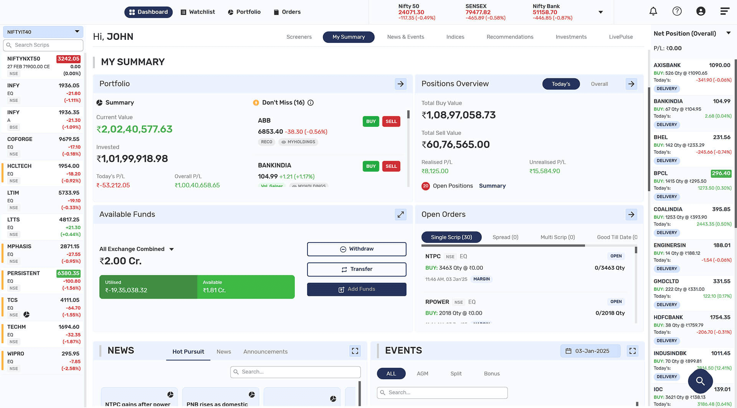
Task: Expand Available Funds panel icon
Action: click(400, 215)
